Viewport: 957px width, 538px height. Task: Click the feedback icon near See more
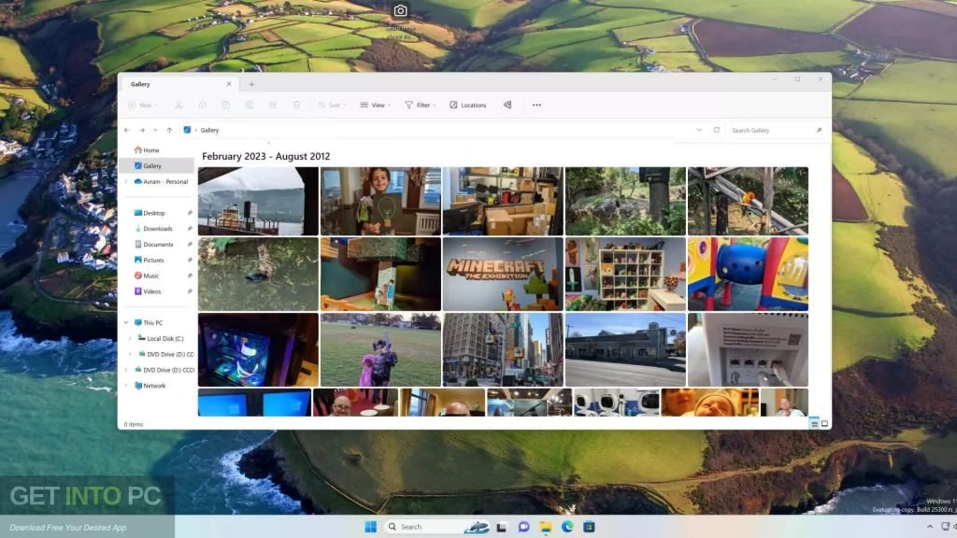(x=507, y=105)
